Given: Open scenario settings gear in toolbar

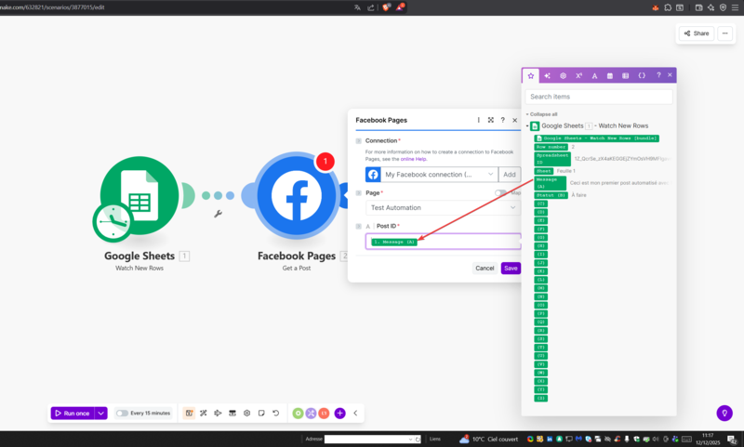Looking at the screenshot, I should [x=246, y=414].
